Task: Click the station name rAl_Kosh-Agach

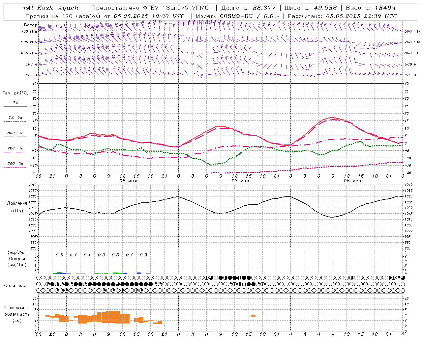Action: (51, 8)
